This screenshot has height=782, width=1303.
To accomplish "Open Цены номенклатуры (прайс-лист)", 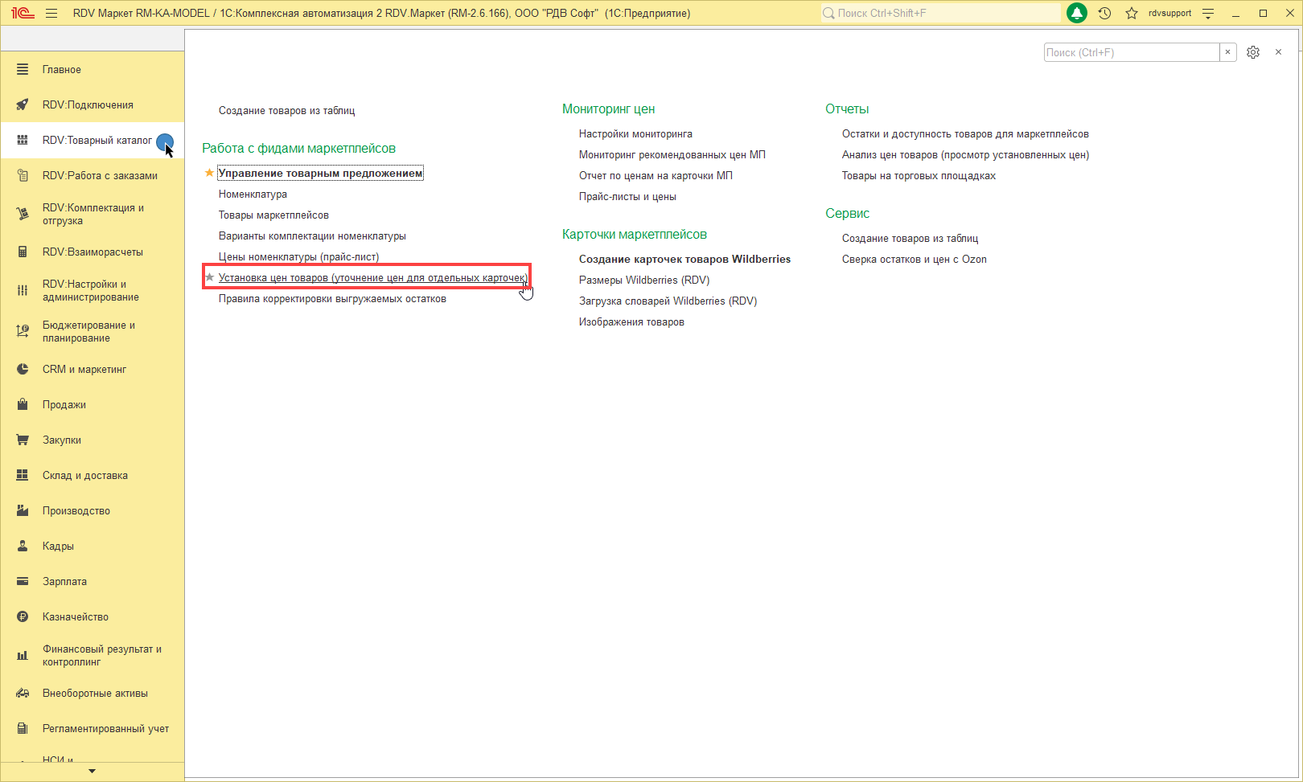I will [x=298, y=256].
